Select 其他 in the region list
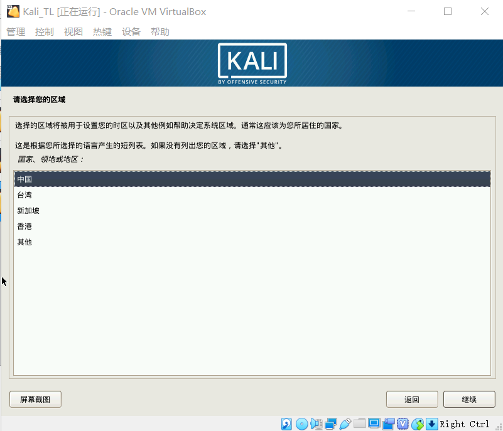503x431 pixels. point(252,242)
